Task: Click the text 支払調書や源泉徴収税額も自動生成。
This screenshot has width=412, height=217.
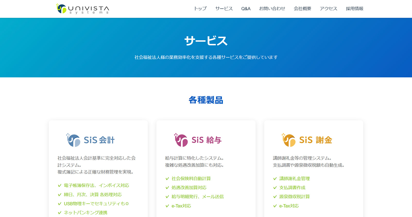Action: point(309,165)
